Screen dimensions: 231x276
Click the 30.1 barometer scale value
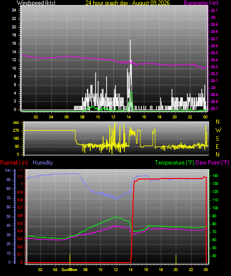214,10
